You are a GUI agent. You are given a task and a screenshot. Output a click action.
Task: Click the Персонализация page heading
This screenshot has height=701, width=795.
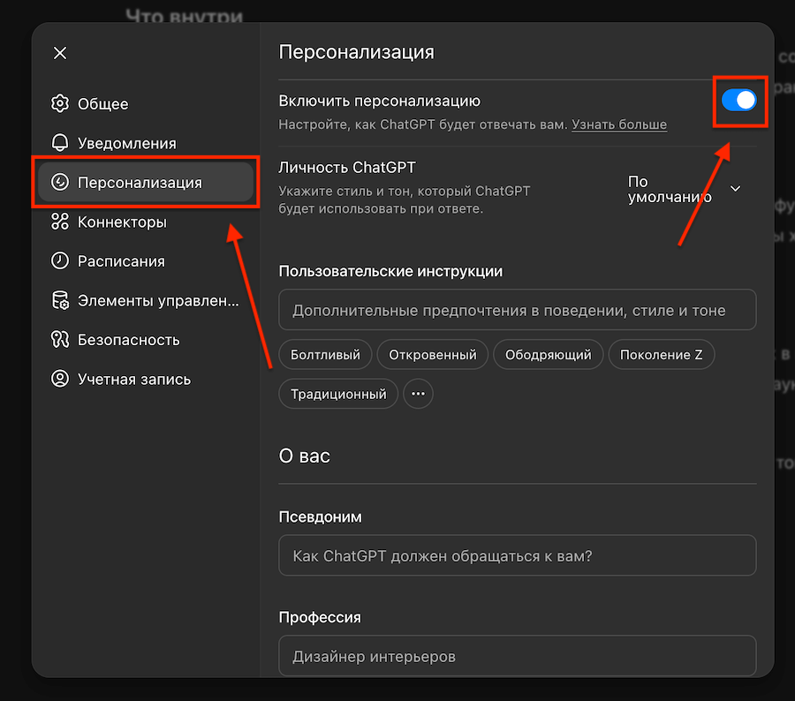[357, 52]
